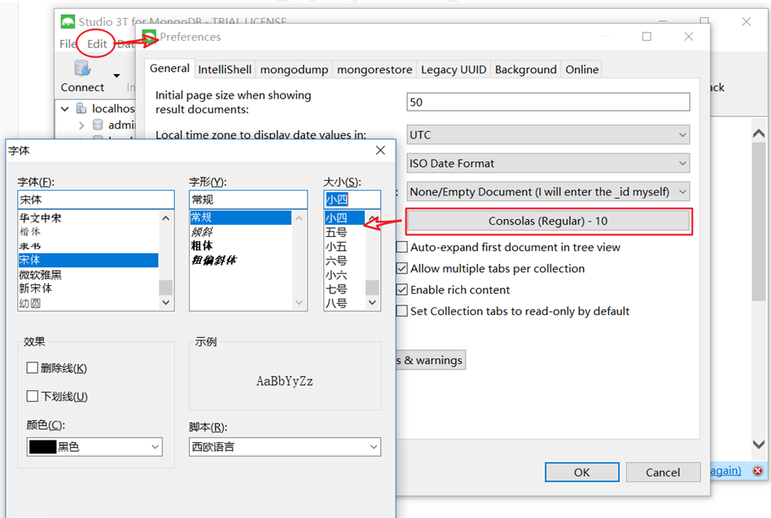Select 楷体 in the font list
Viewport: 771px width, 518px height.
tap(88, 231)
